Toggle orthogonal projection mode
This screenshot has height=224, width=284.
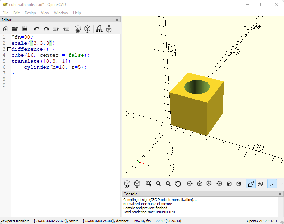click(260, 184)
